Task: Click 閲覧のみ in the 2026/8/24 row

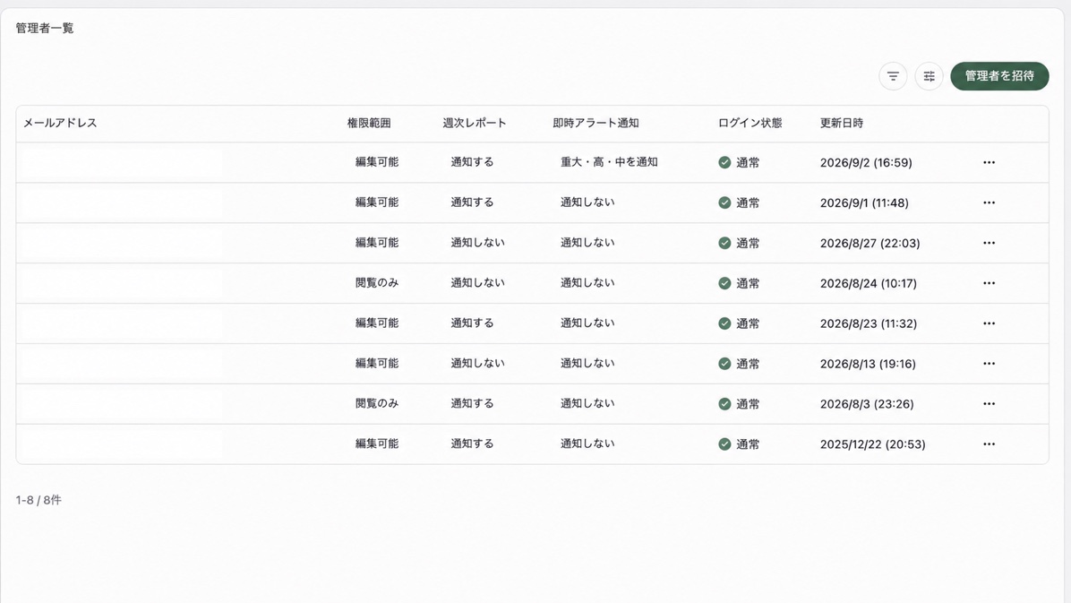Action: [377, 282]
